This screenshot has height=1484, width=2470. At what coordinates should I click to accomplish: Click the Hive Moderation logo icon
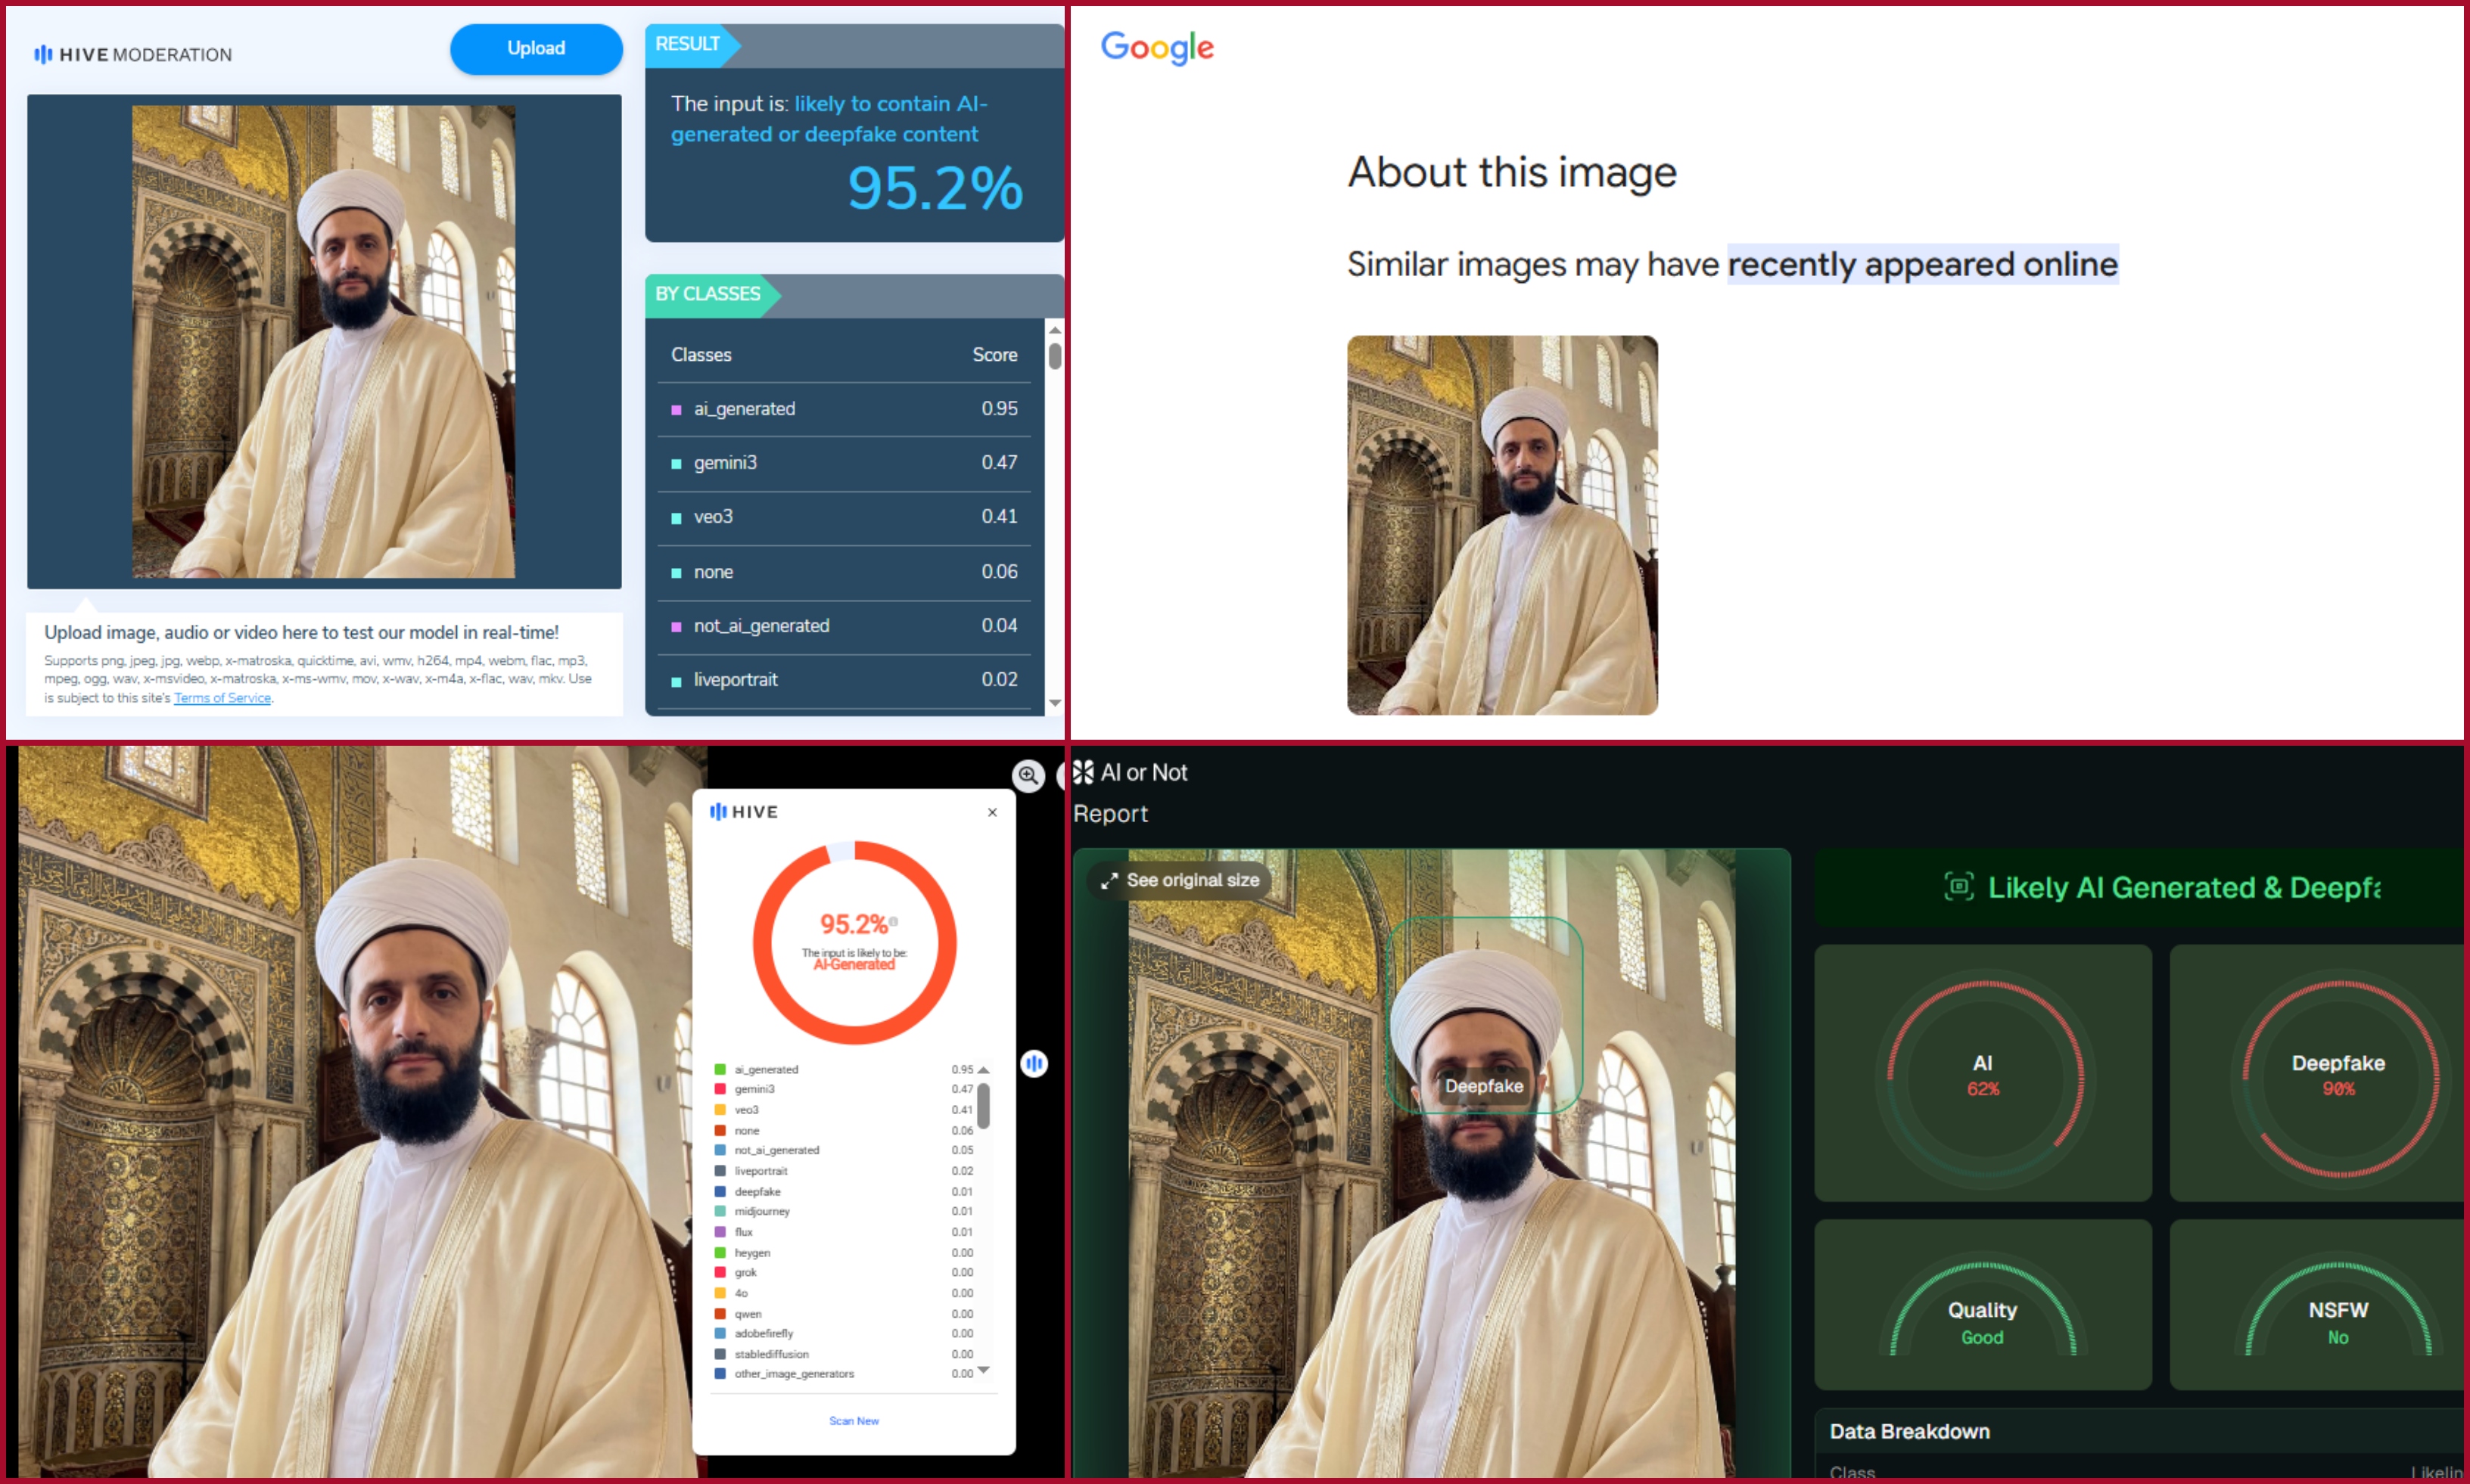(45, 54)
